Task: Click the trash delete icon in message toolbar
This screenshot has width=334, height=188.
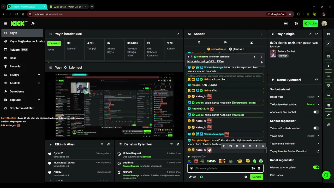Action: coord(263,146)
